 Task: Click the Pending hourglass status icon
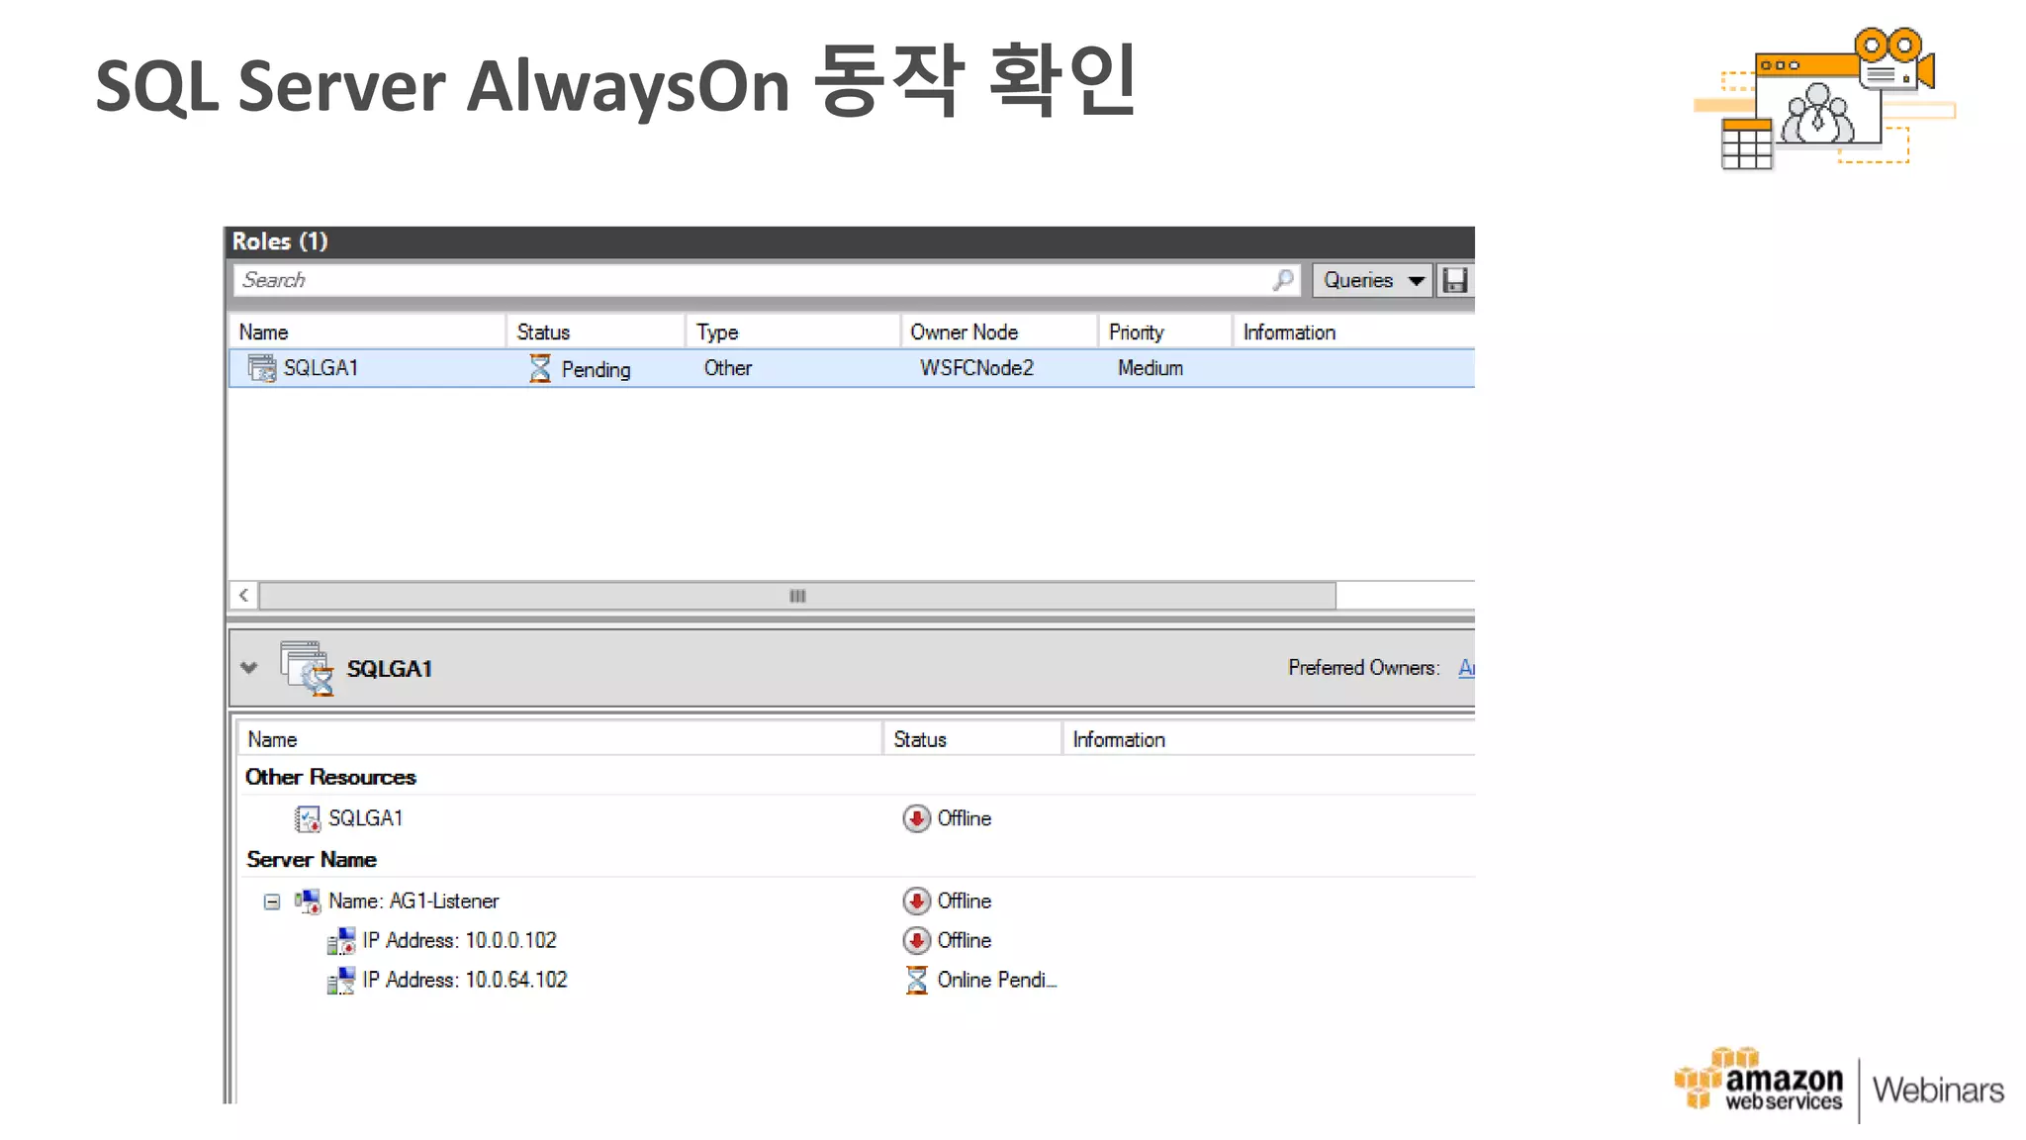pyautogui.click(x=539, y=368)
